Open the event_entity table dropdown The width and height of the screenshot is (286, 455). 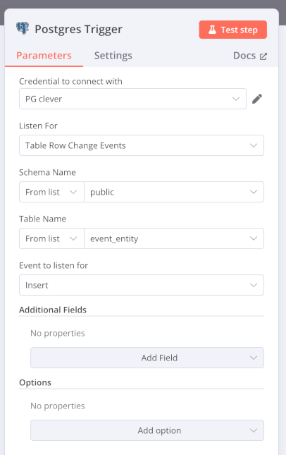[x=174, y=238]
